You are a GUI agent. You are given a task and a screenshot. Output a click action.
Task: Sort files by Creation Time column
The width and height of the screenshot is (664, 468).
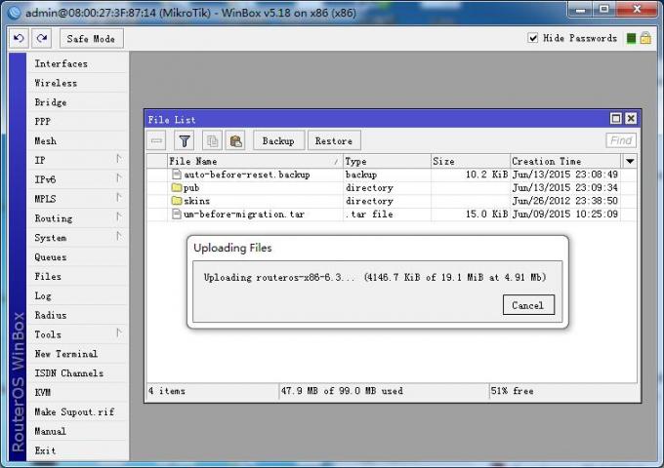point(564,161)
